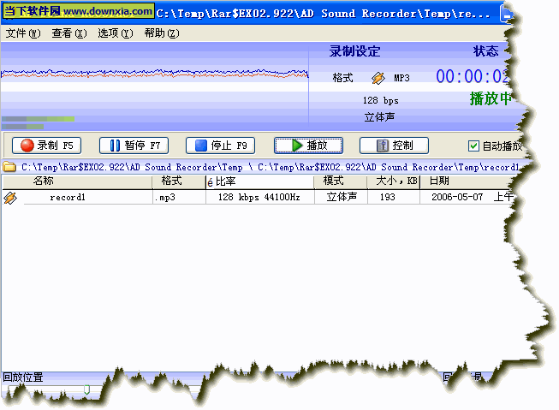Open the Control (控制) panel button
This screenshot has height=410, width=559.
[394, 146]
